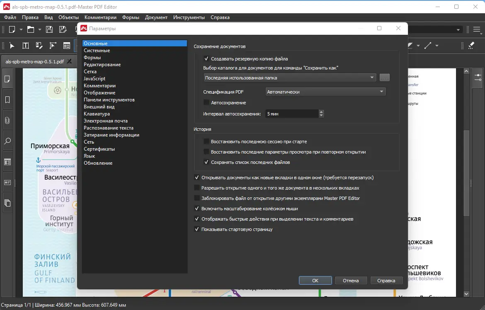Screen dimensions: 485x310
Task: Select the arrow pointer selection tool
Action: point(12,46)
